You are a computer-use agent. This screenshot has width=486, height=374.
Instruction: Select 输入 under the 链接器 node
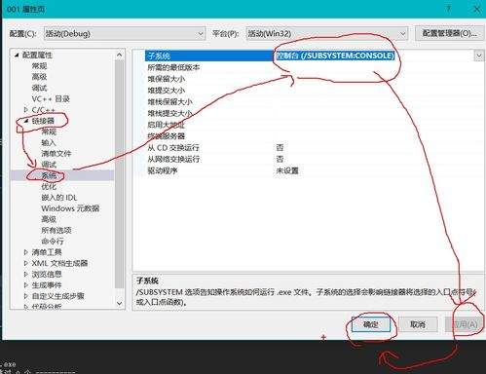click(x=49, y=143)
